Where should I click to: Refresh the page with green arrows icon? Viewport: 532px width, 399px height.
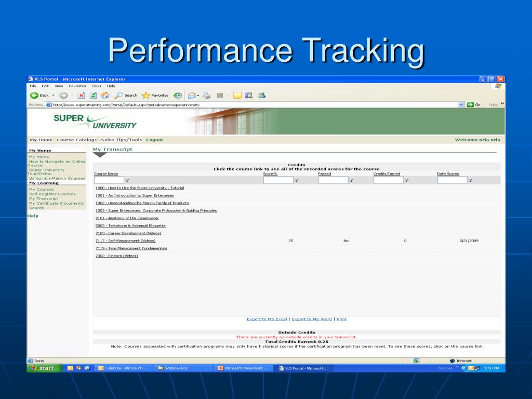pos(93,96)
